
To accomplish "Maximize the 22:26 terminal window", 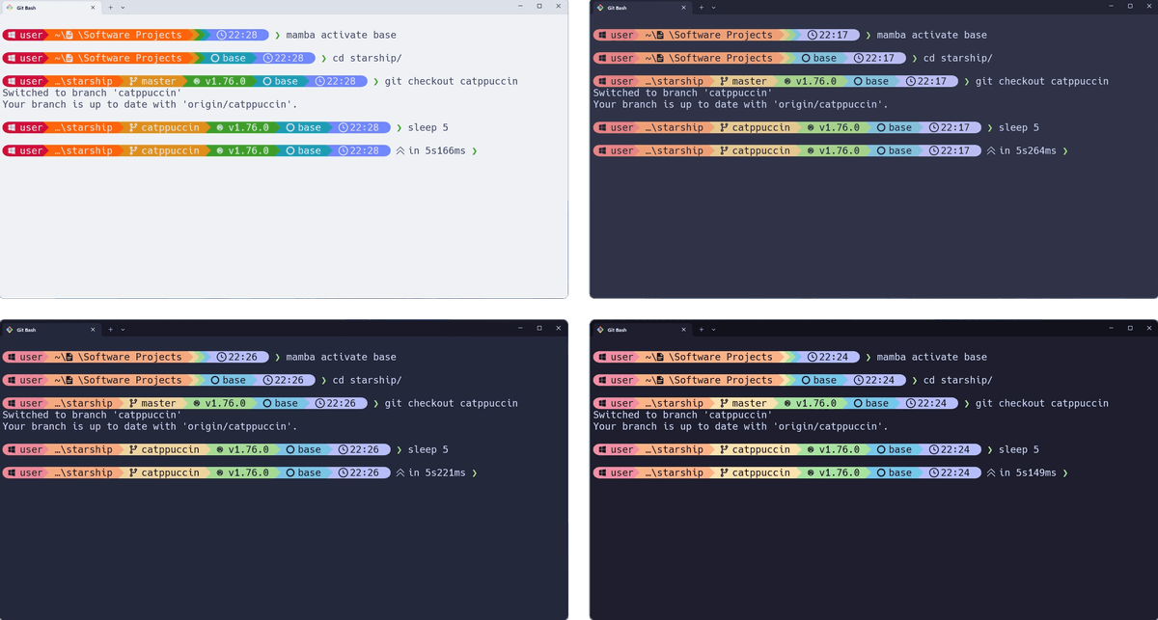I will [x=538, y=329].
